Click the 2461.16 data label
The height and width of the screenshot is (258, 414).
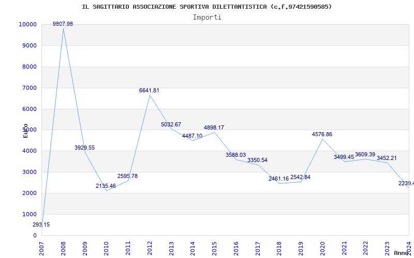tap(279, 179)
